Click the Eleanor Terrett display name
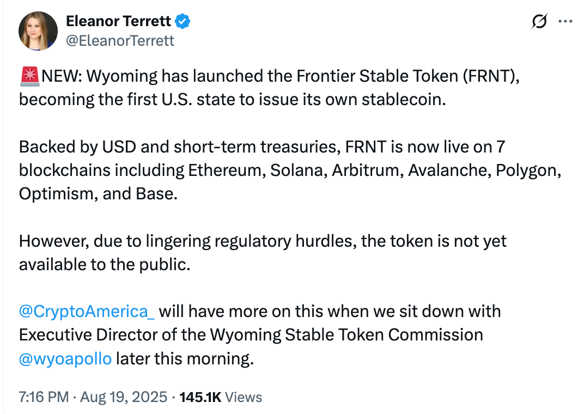This screenshot has width=584, height=414. pos(118,21)
